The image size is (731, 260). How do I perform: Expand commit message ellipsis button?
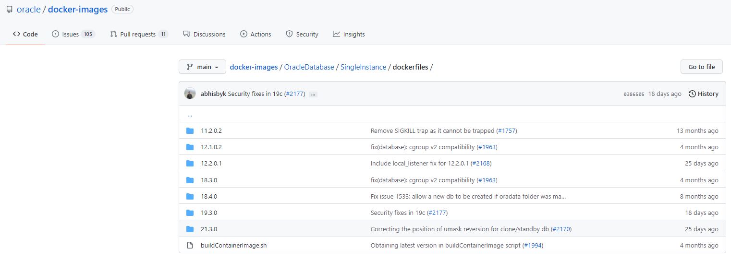point(313,95)
